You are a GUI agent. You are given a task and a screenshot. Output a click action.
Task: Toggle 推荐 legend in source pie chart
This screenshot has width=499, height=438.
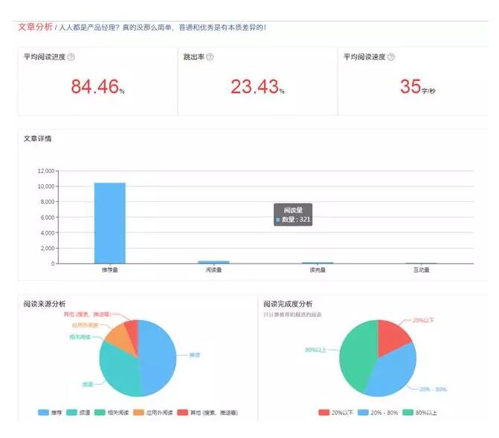pyautogui.click(x=50, y=412)
